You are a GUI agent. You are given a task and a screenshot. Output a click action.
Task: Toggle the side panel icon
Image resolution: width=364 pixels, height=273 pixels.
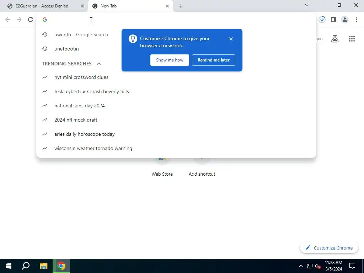coord(333,20)
